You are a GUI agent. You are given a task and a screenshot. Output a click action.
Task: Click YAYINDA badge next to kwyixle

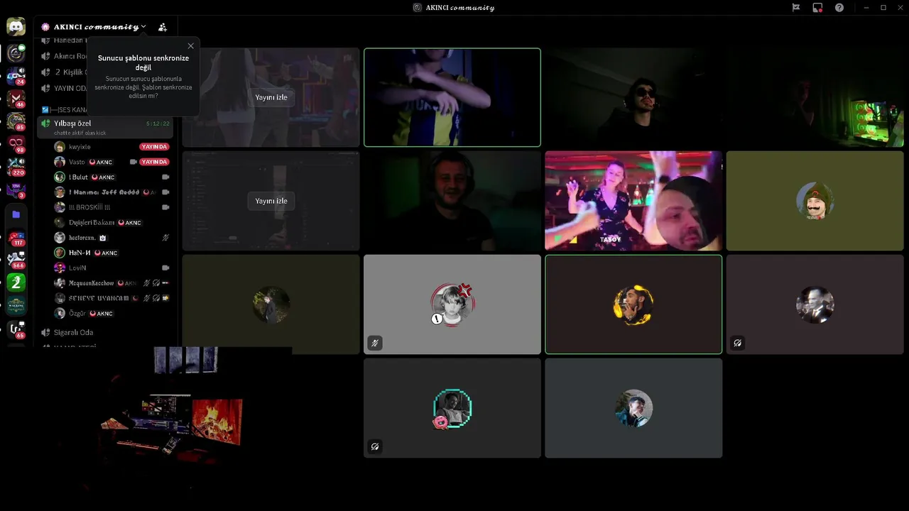click(x=154, y=147)
